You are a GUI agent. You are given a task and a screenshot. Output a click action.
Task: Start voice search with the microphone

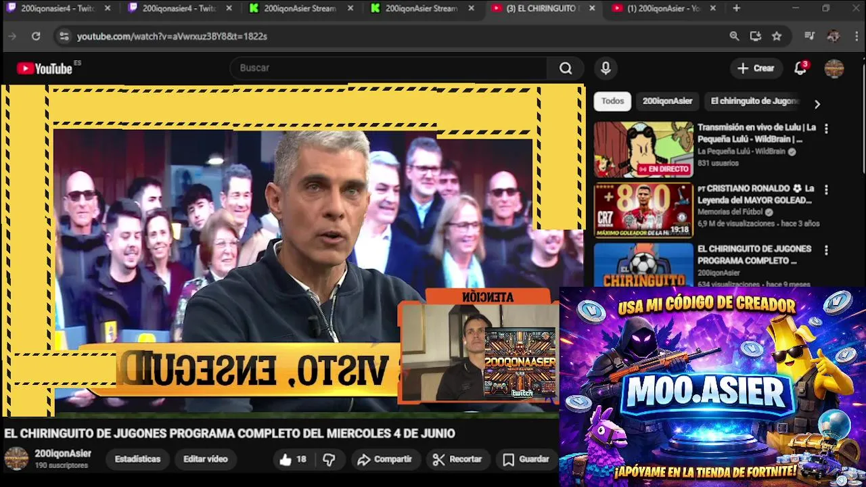606,68
